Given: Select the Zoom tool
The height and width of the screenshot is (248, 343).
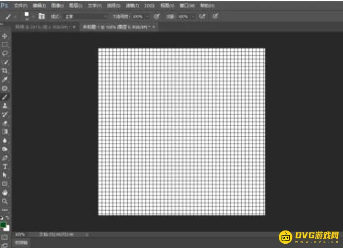Looking at the screenshot, I should [x=5, y=201].
